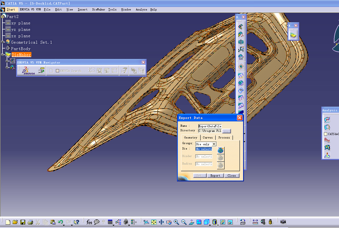This screenshot has height=228, width=339.
Task: Open the Start menu in CATIA
Action: click(11, 9)
